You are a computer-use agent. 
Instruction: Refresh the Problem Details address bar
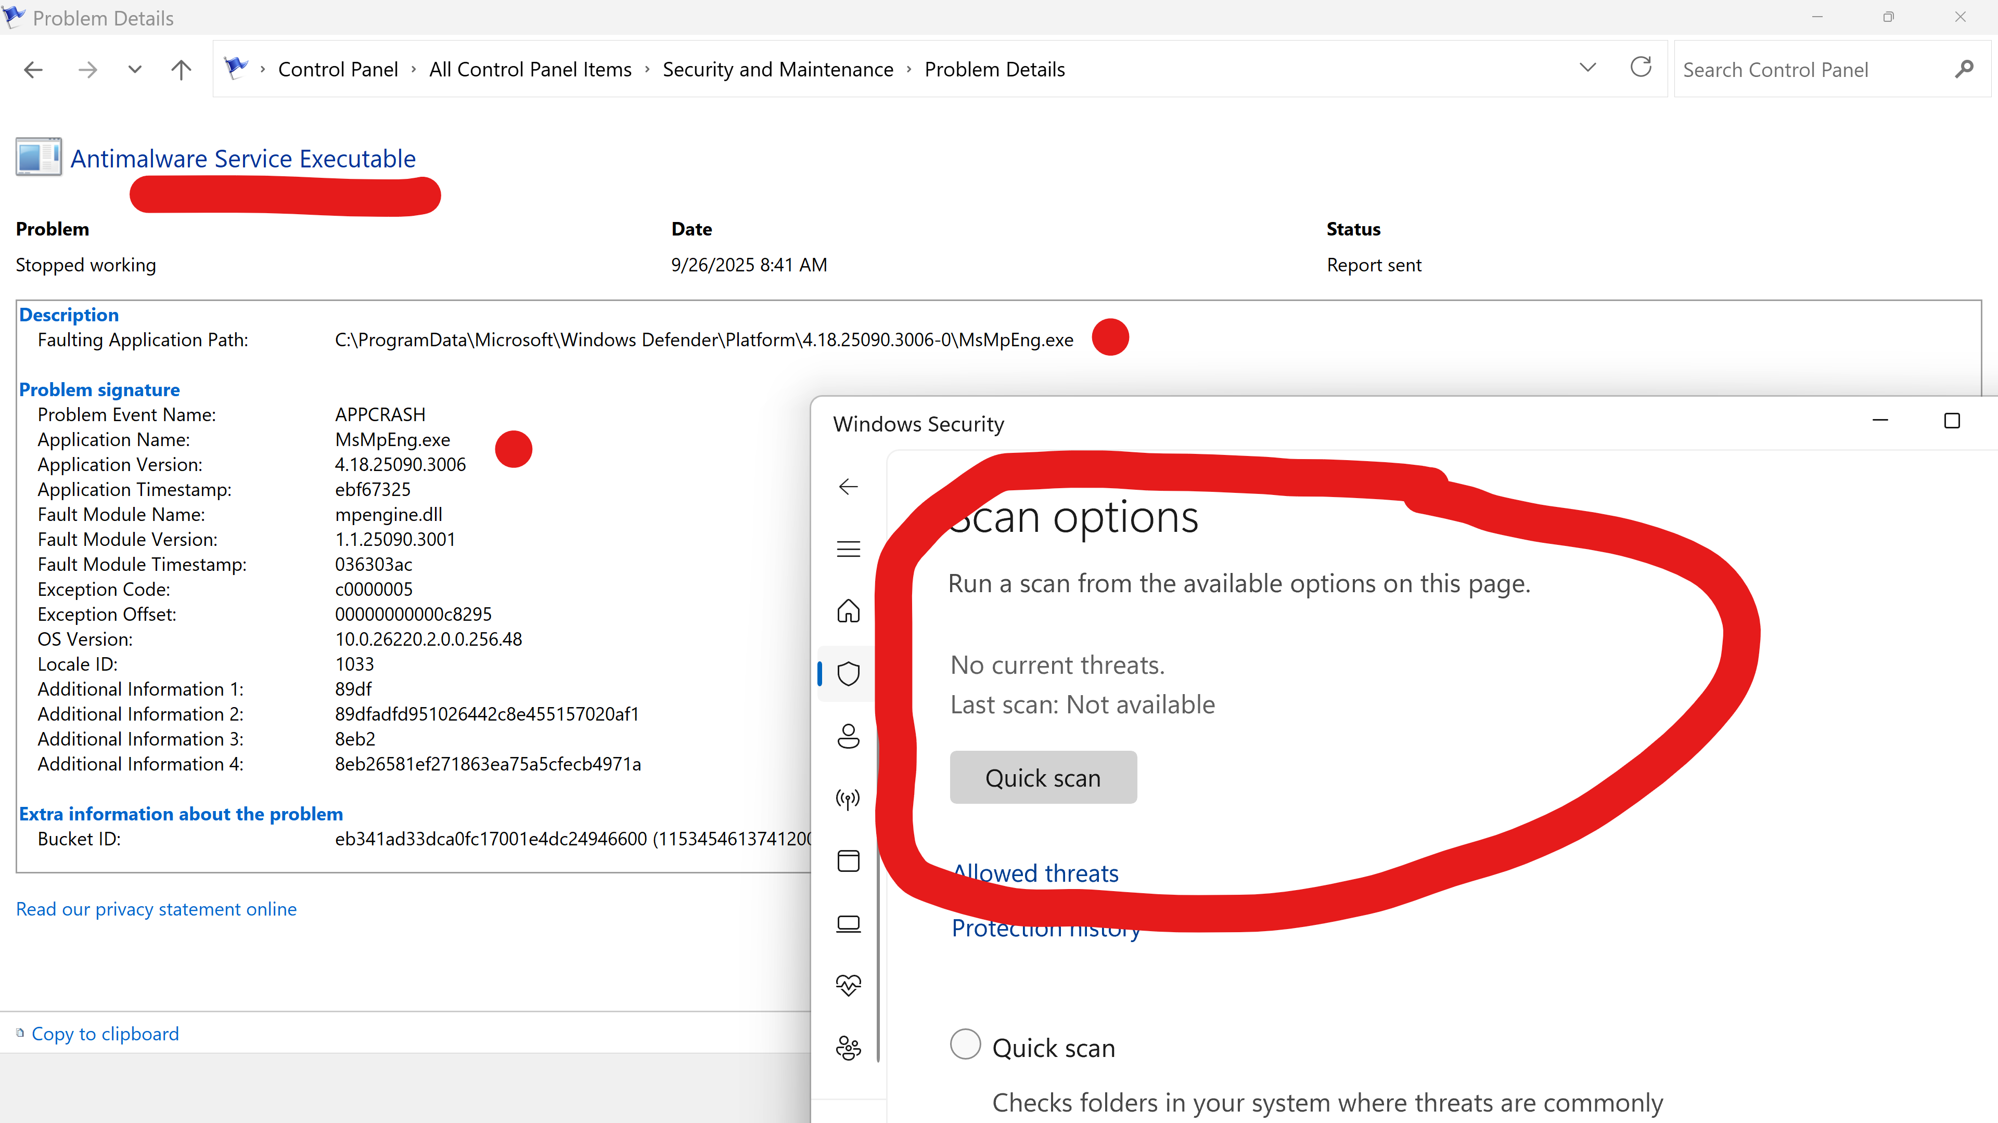1641,68
